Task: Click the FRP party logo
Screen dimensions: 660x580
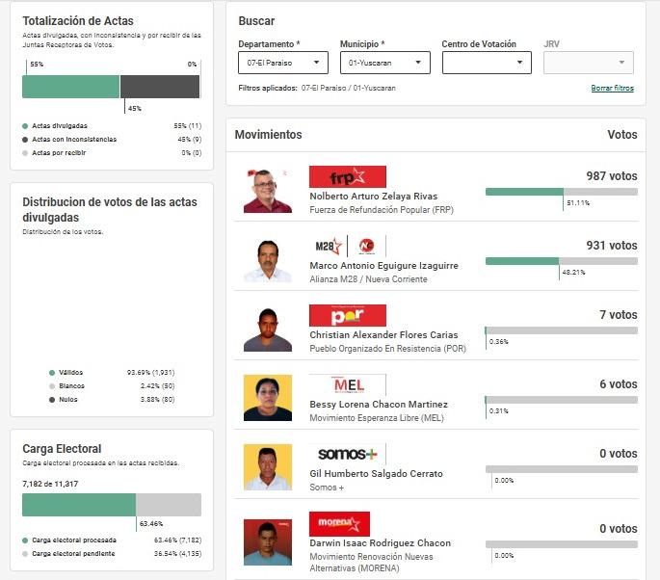Action: 347,177
